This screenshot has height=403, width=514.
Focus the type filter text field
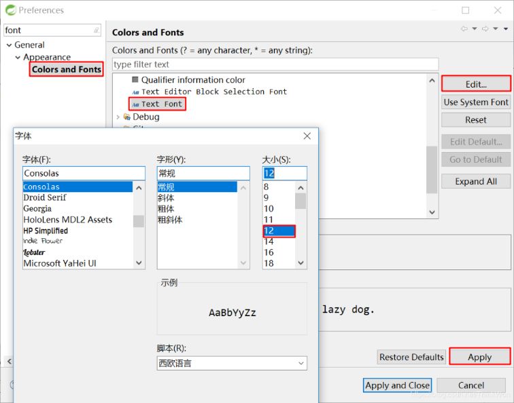[275, 64]
